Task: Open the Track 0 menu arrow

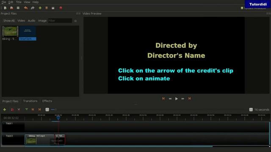Action: (x=4, y=136)
